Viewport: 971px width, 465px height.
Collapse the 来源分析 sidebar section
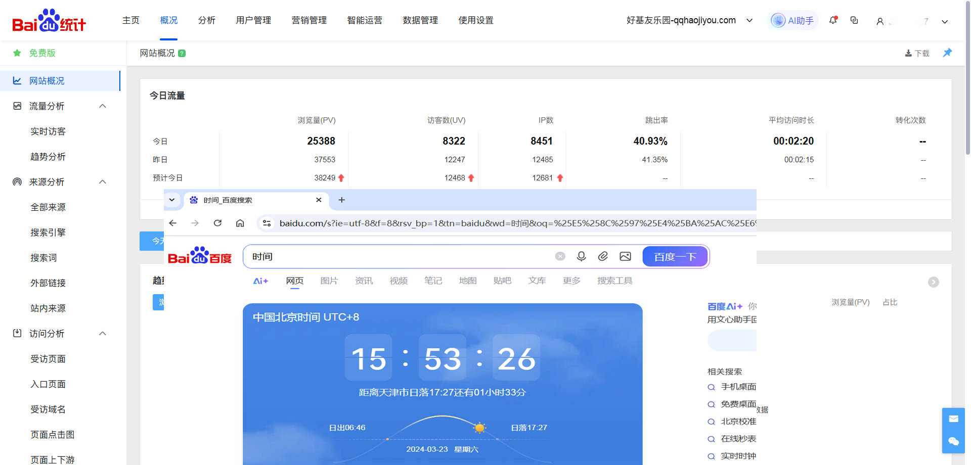(103, 182)
